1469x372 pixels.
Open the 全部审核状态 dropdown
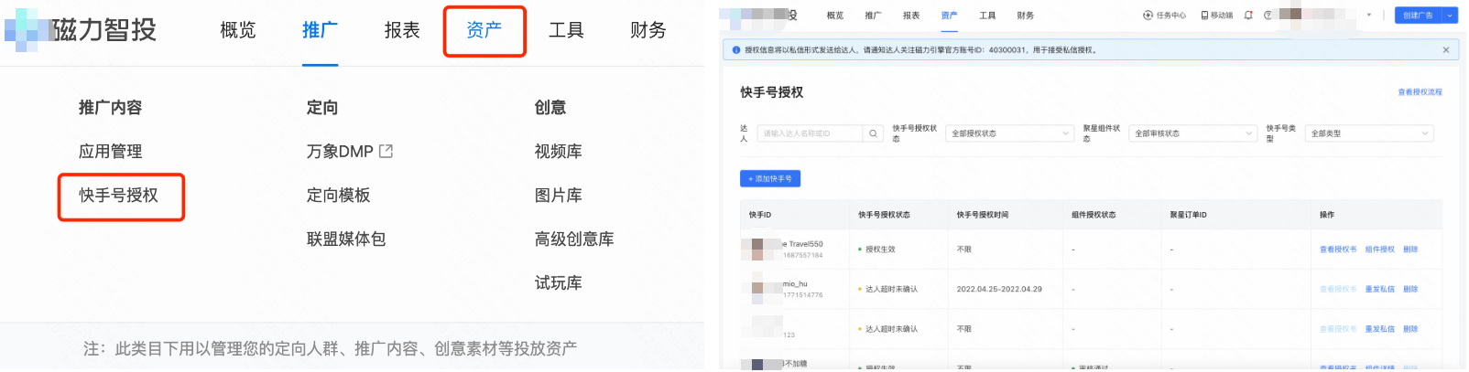pos(1193,133)
